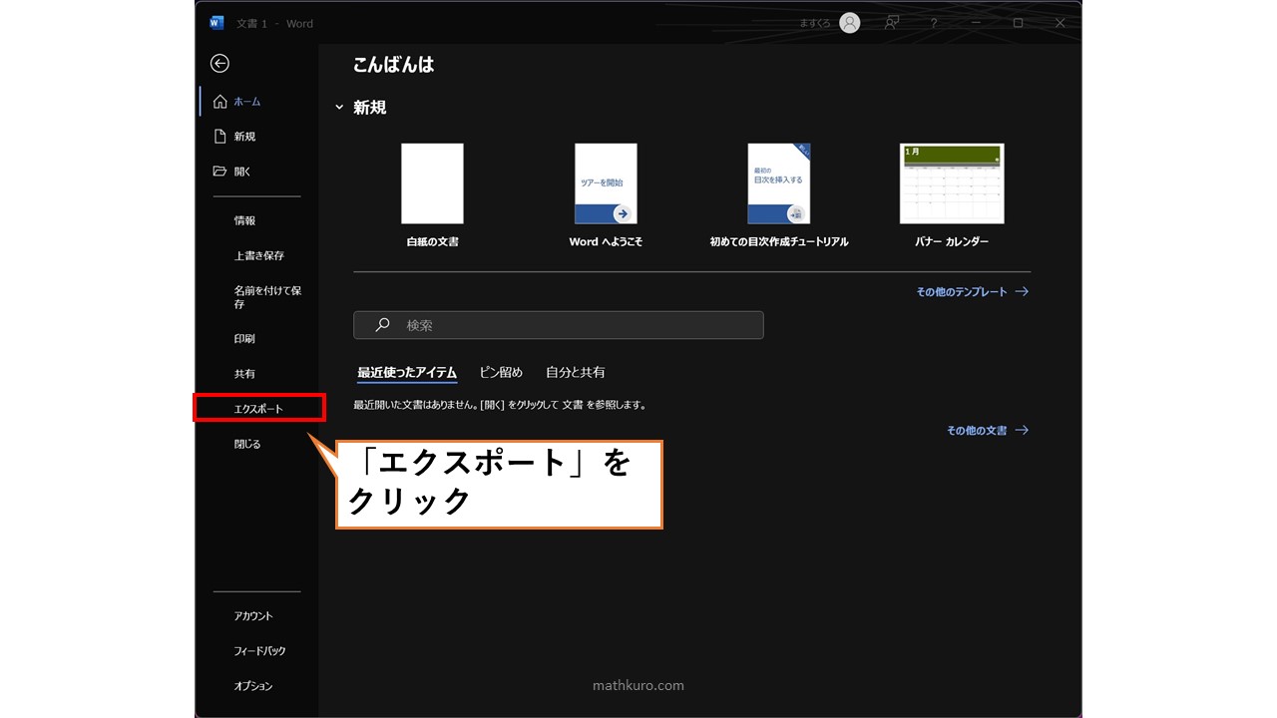Click the help question mark icon
Screen dimensions: 1277x718
[x=934, y=23]
